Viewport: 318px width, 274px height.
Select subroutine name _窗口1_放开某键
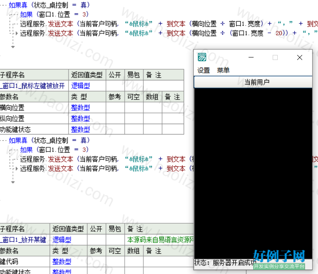tap(23, 240)
